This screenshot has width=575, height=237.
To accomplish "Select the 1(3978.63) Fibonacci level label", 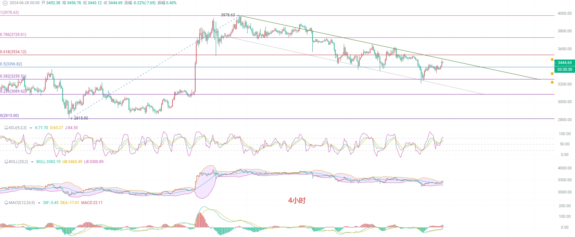I will 10,12.
